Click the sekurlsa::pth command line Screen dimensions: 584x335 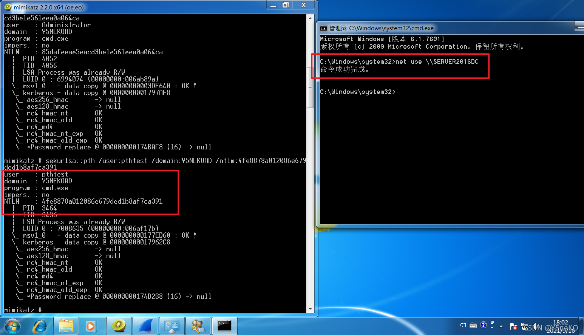[155, 164]
